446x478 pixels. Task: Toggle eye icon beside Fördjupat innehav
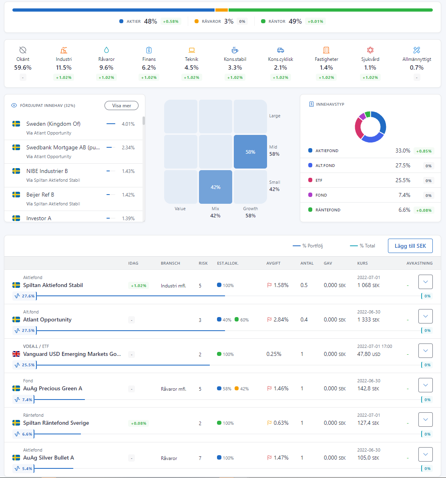pos(14,106)
